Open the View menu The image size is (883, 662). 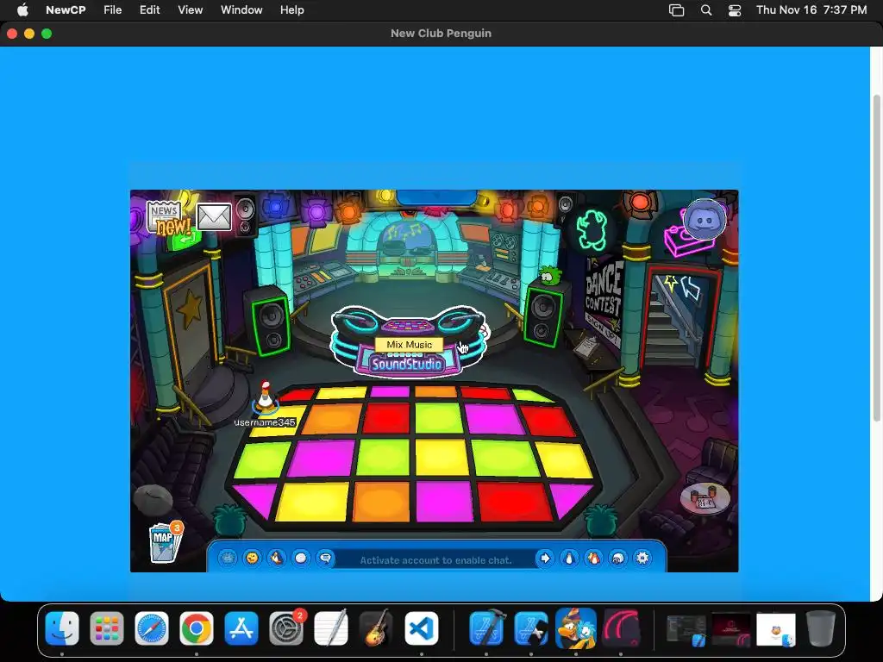[191, 10]
